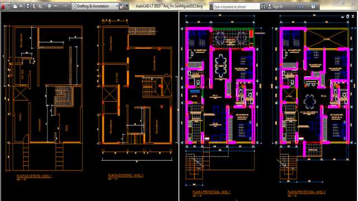Expand the Customize Quick Access Toolbar arrow
This screenshot has width=358, height=201.
point(127,6)
